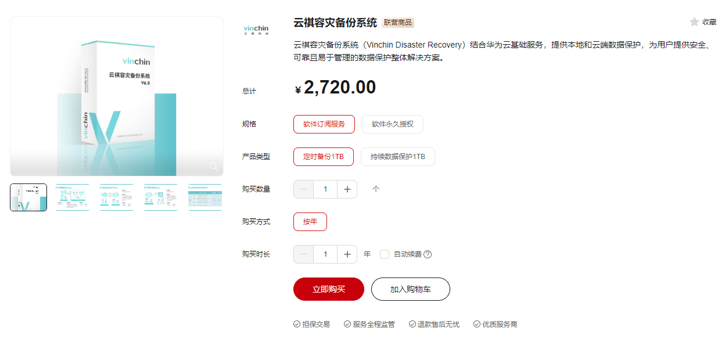Click the 立即购买 purchase button
Screen dimensions: 725x346
click(x=328, y=289)
